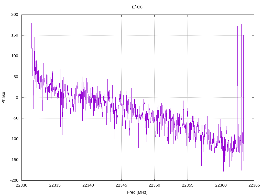Click the y-axis tick label 200

pos(15,15)
